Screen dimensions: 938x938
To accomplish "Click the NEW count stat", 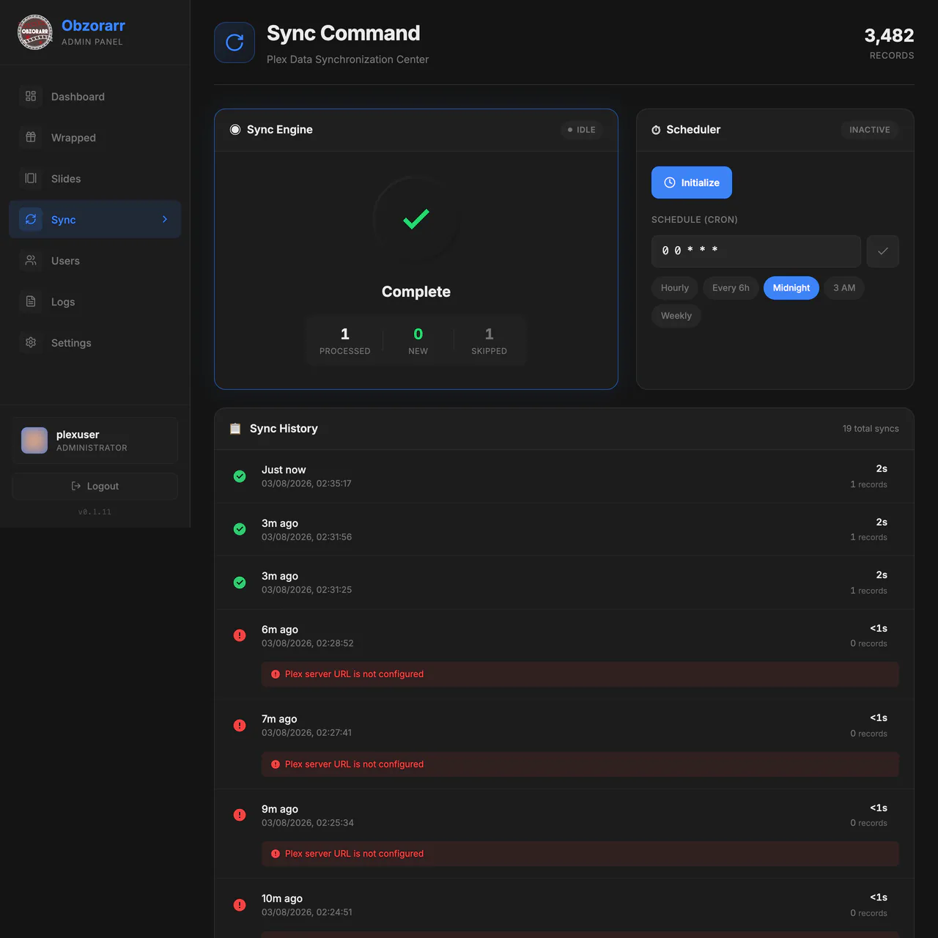I will click(x=418, y=341).
